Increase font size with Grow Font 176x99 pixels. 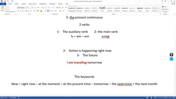pyautogui.click(x=32, y=7)
